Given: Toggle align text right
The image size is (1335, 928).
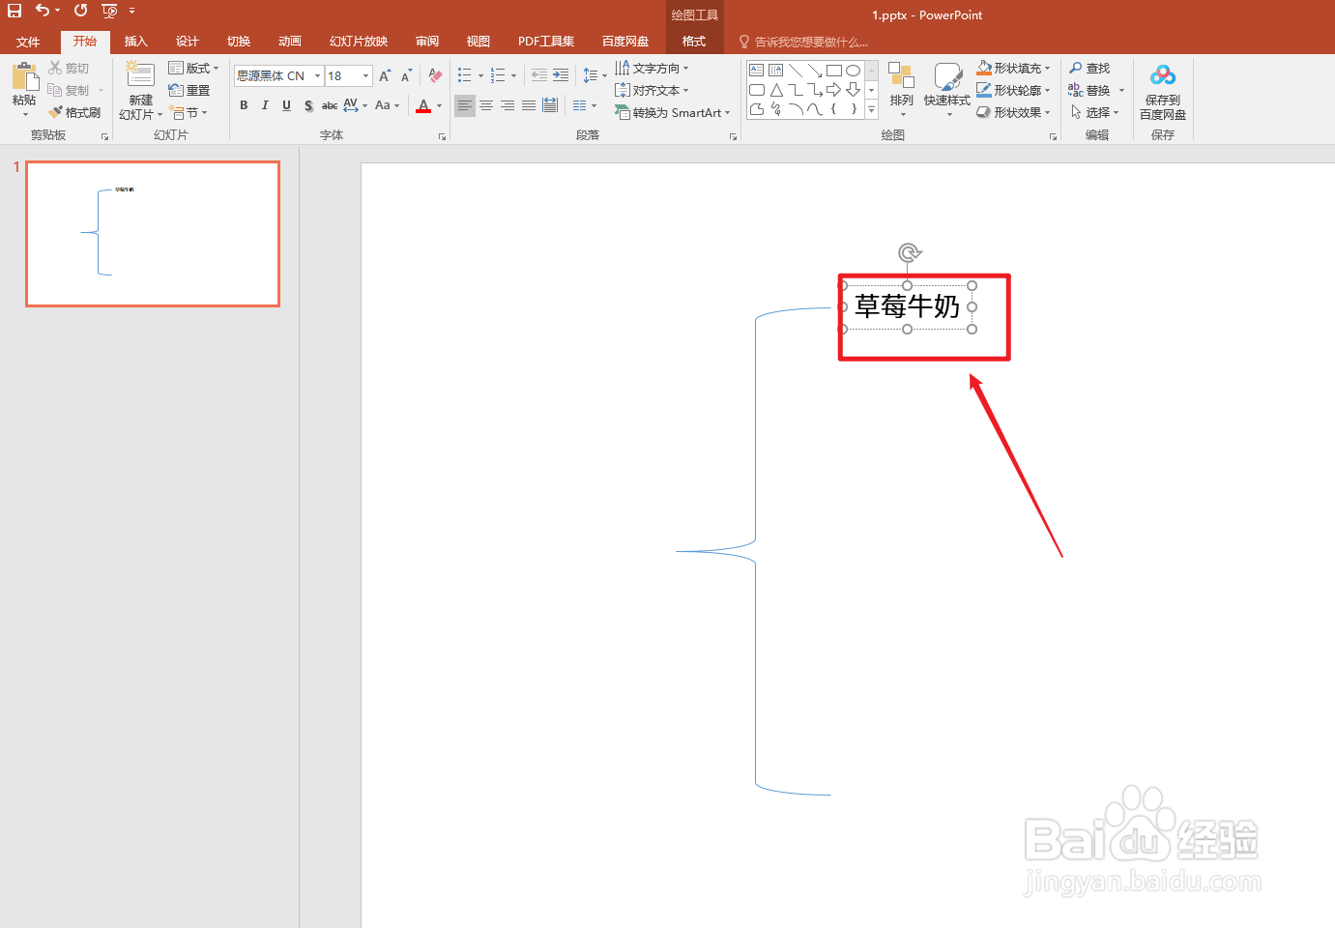Looking at the screenshot, I should click(508, 105).
